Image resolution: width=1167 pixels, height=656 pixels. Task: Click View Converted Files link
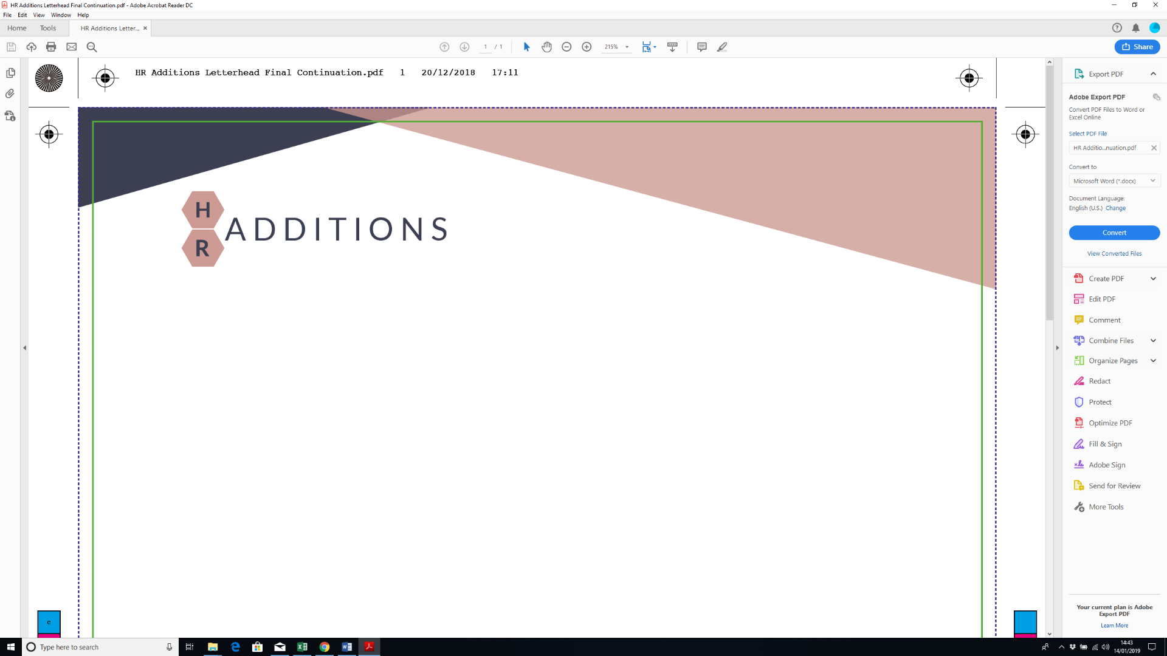[x=1114, y=253]
